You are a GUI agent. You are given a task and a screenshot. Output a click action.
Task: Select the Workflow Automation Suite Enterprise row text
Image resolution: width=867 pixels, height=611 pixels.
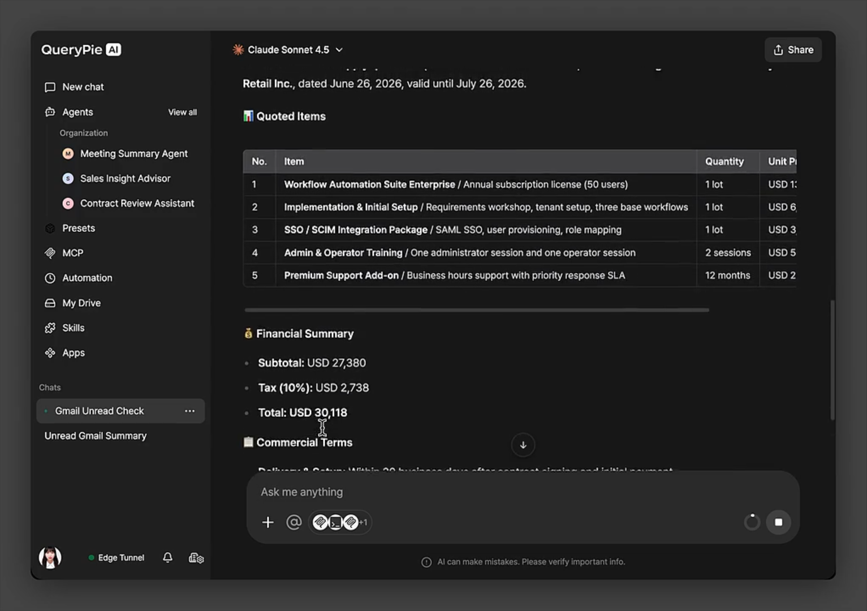[456, 184]
